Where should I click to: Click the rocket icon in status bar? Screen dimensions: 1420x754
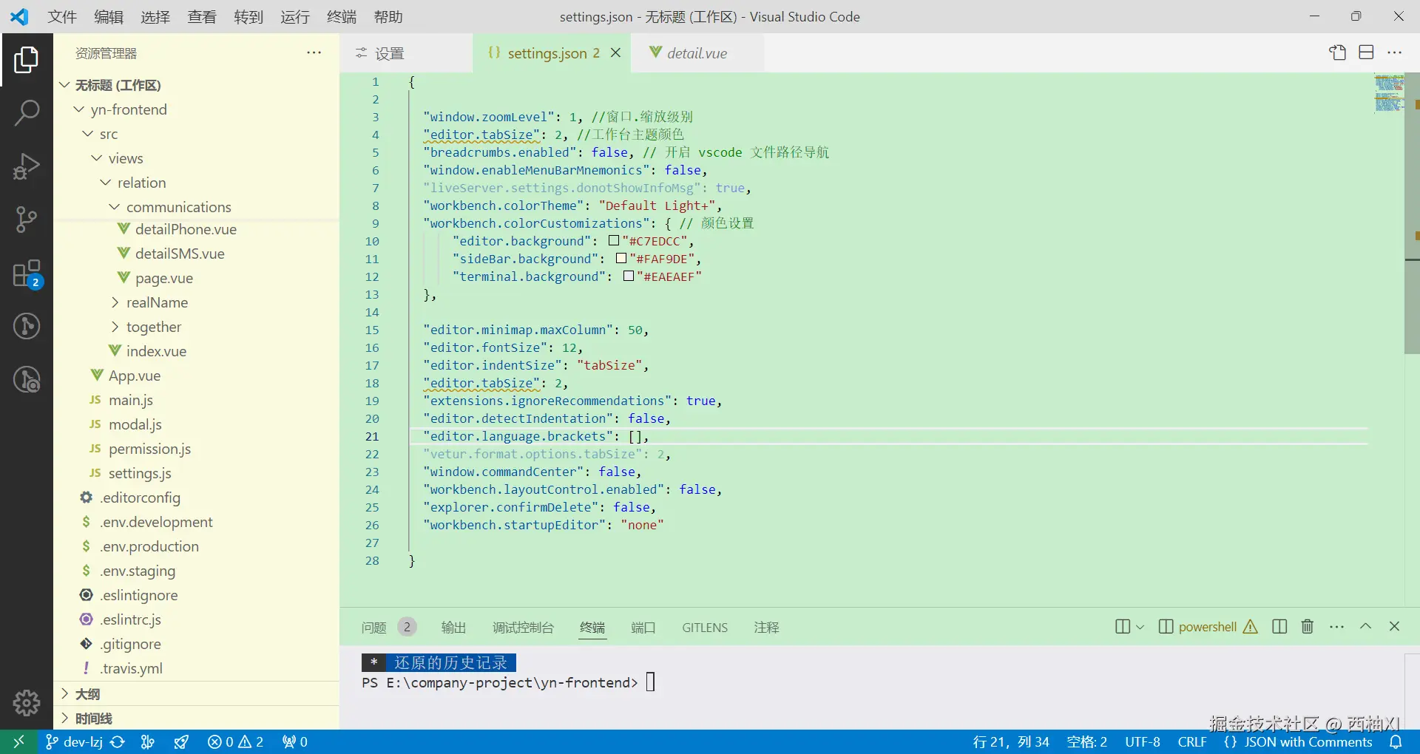(x=181, y=741)
